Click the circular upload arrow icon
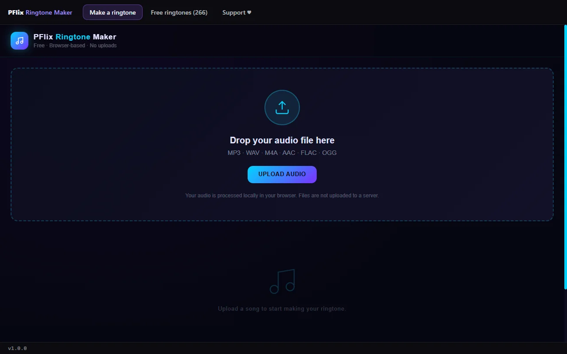Screen dimensions: 567x354 pos(282,108)
